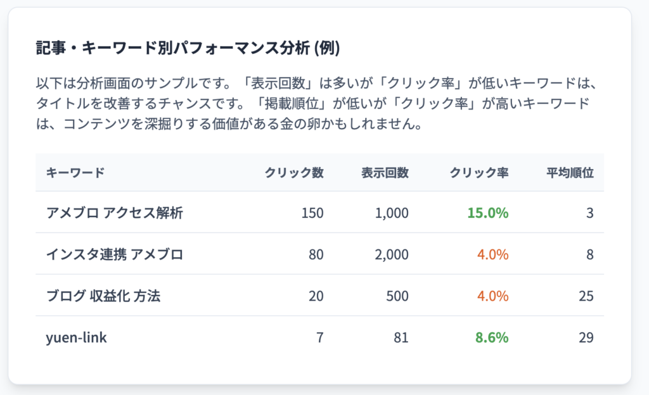The image size is (649, 395).
Task: Select the アメブロ アクセス解析 keyword row
Action: tap(115, 213)
